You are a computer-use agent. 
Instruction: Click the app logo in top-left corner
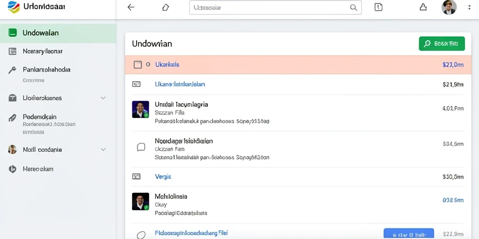click(14, 7)
